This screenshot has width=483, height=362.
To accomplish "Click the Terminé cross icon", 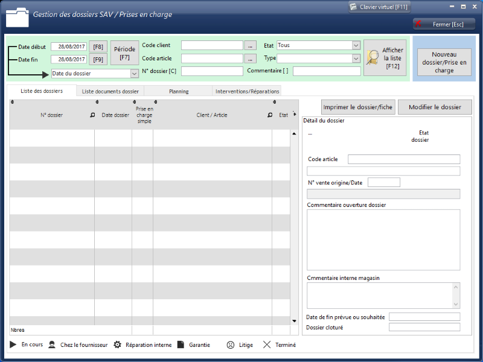I will coord(267,345).
